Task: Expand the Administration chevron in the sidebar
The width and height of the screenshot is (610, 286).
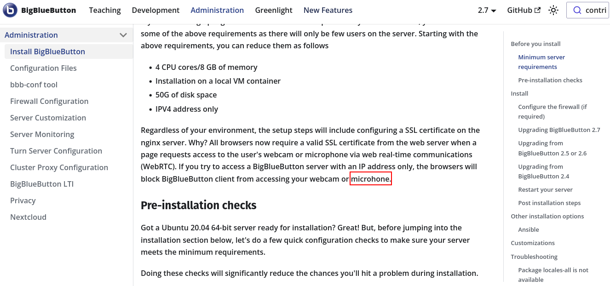Action: tap(123, 34)
